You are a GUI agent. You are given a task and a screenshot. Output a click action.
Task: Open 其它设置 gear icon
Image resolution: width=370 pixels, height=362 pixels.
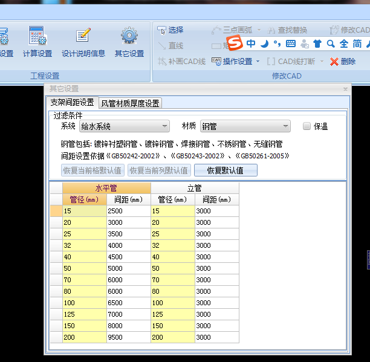tap(129, 36)
